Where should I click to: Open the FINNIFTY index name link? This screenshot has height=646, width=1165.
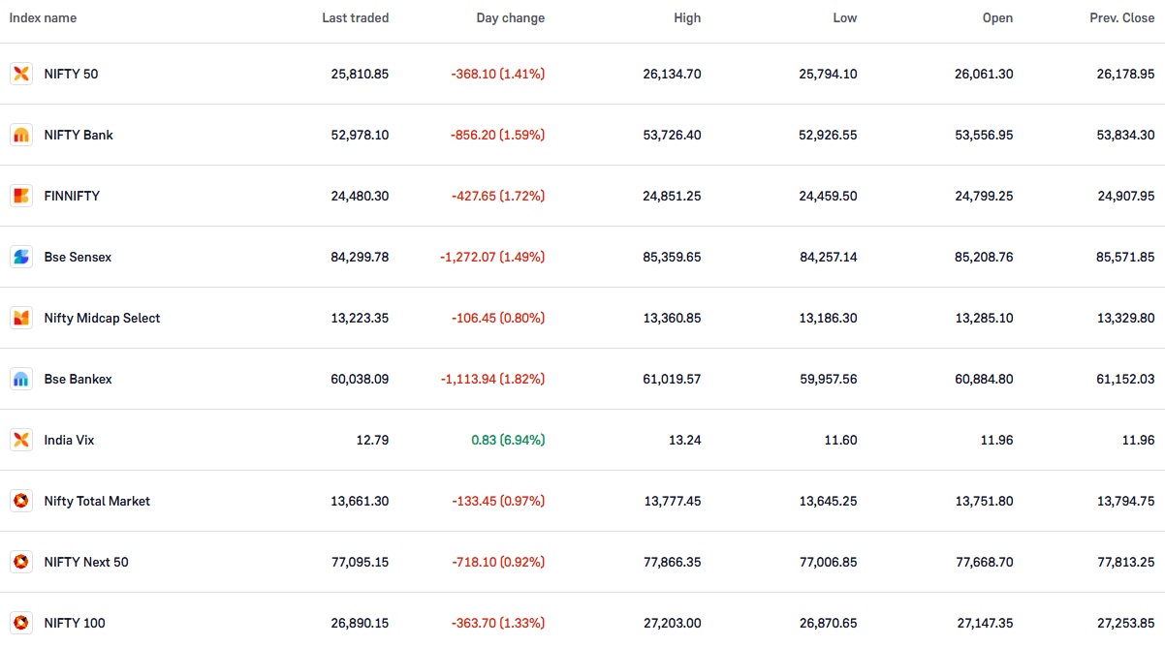coord(72,196)
